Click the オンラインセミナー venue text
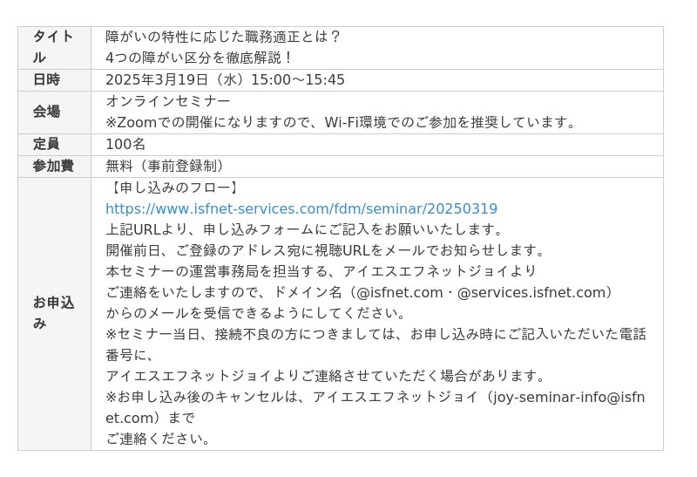The height and width of the screenshot is (477, 697). (168, 101)
